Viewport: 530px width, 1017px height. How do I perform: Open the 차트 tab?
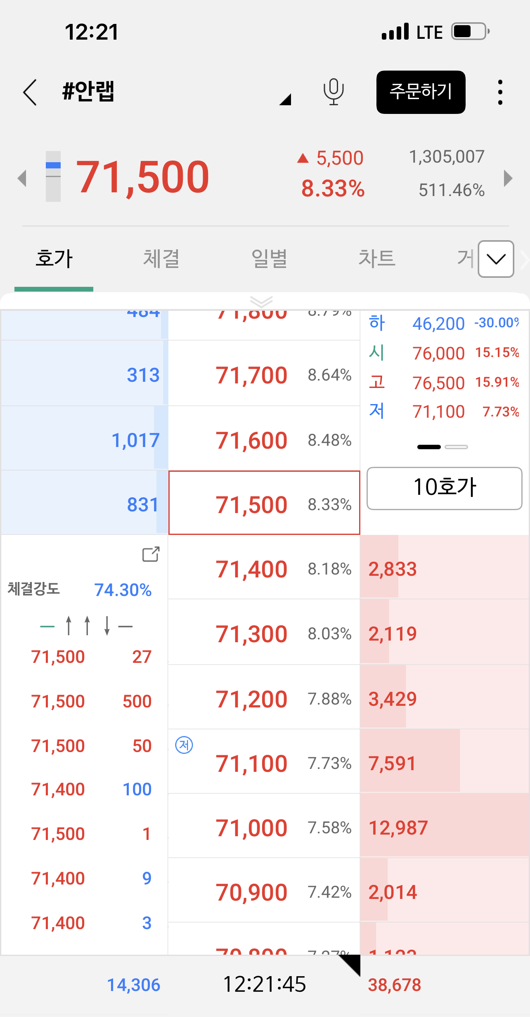tap(377, 259)
